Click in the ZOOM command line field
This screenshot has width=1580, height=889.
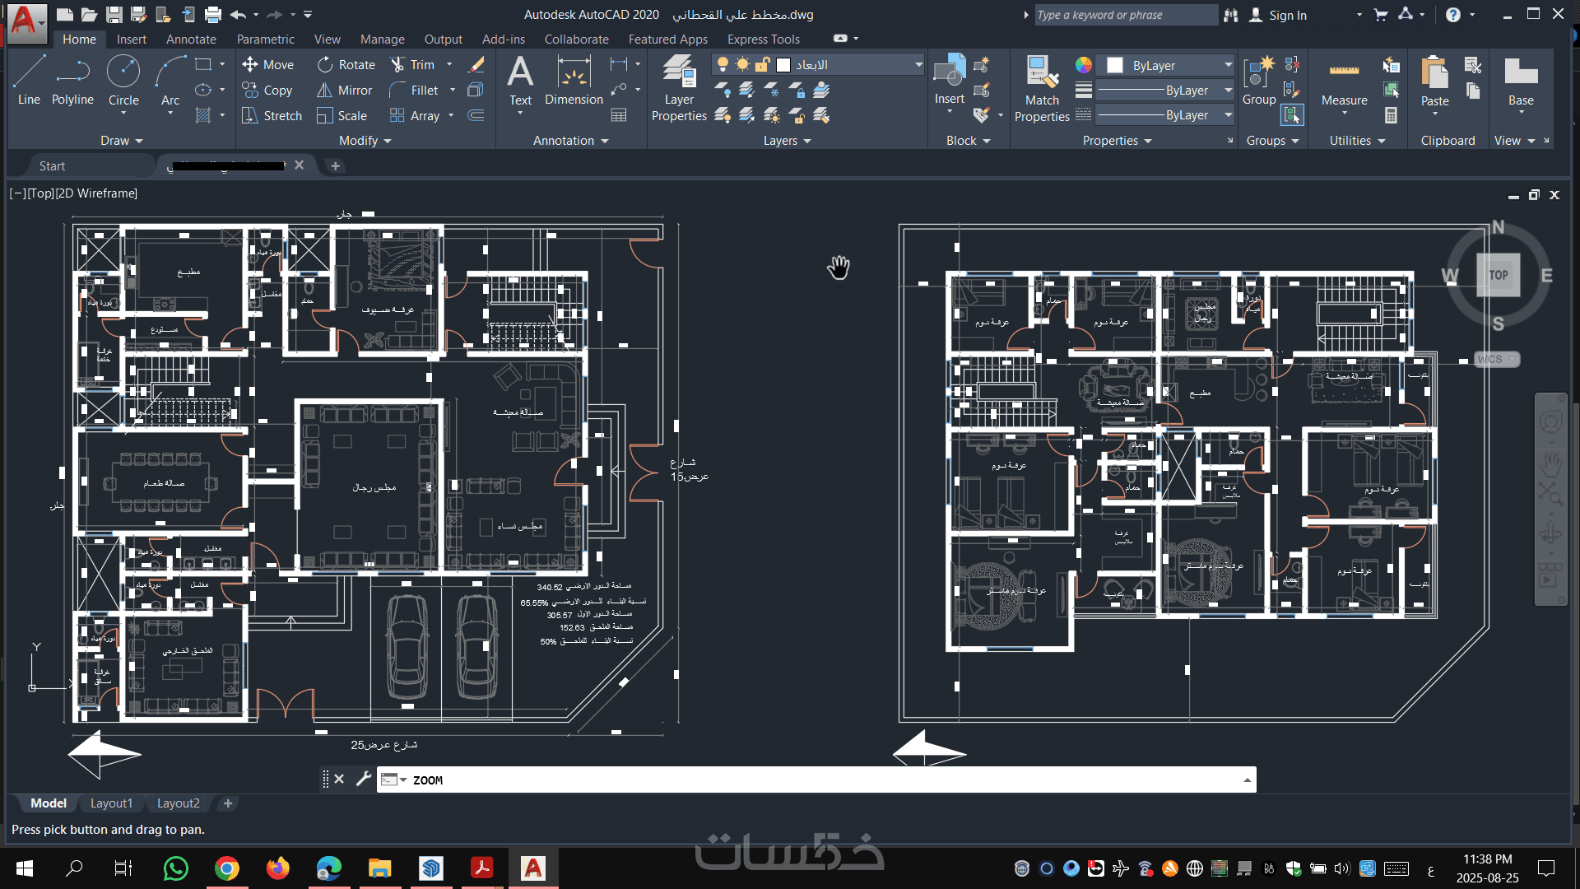[x=823, y=780]
